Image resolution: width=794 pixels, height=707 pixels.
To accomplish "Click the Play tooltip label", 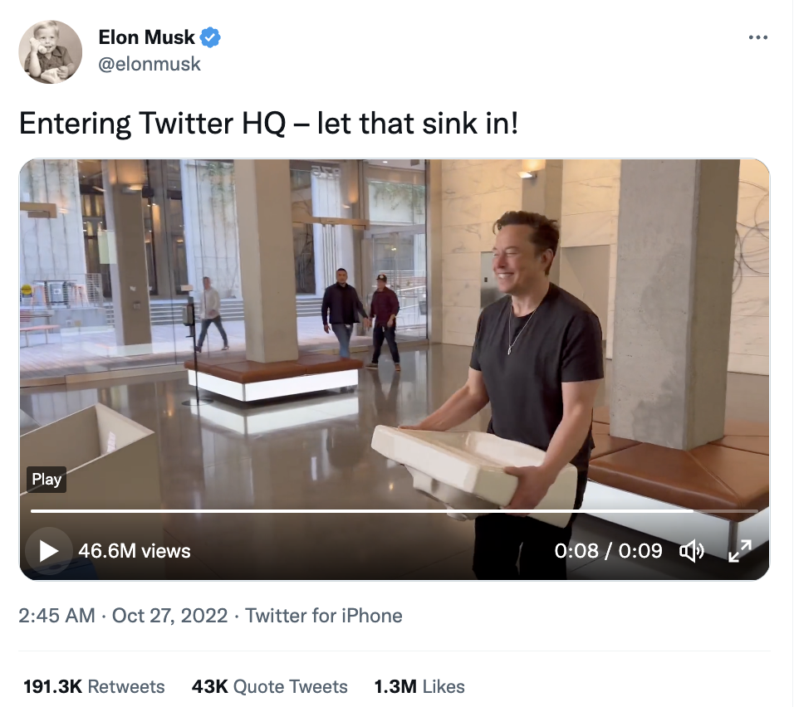I will pyautogui.click(x=47, y=480).
